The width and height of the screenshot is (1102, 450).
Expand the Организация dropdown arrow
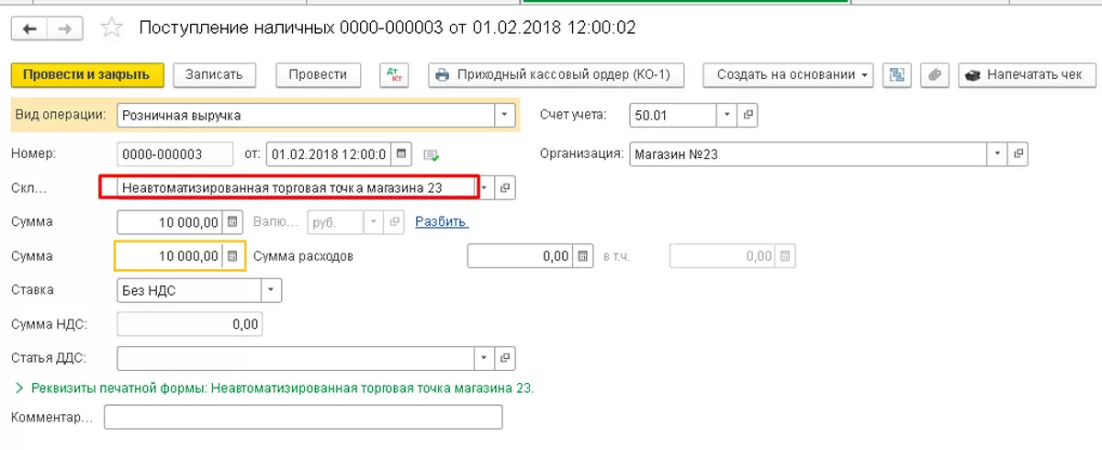997,154
